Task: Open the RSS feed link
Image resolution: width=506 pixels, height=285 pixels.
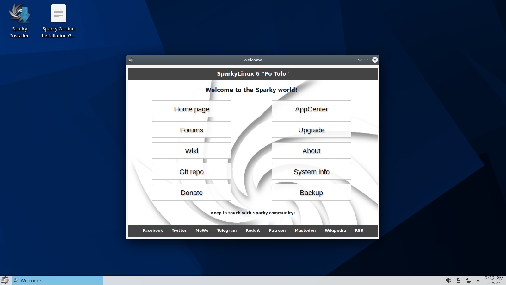Action: (x=359, y=231)
